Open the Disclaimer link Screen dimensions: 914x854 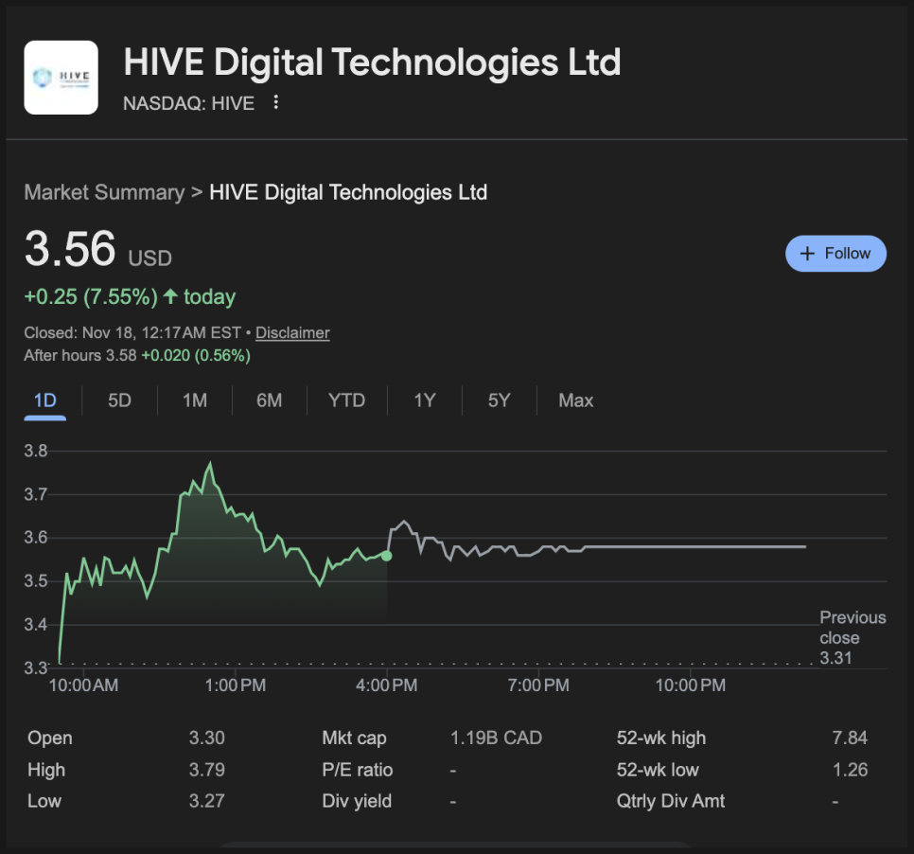point(292,332)
